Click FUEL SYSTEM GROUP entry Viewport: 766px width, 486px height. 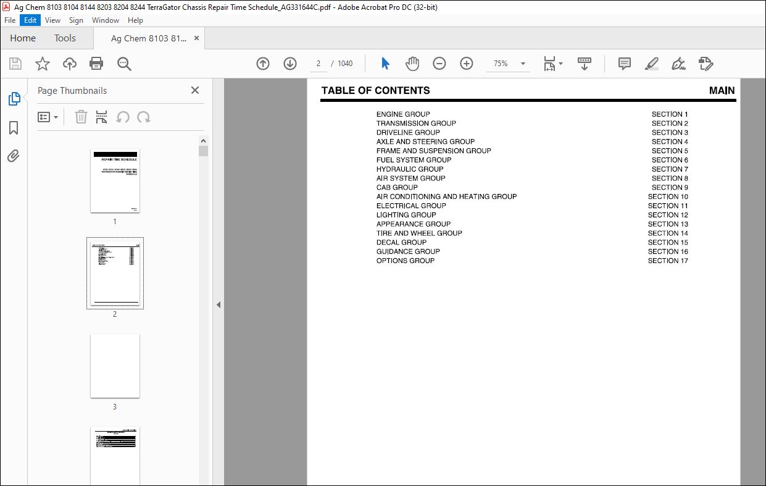pyautogui.click(x=414, y=160)
